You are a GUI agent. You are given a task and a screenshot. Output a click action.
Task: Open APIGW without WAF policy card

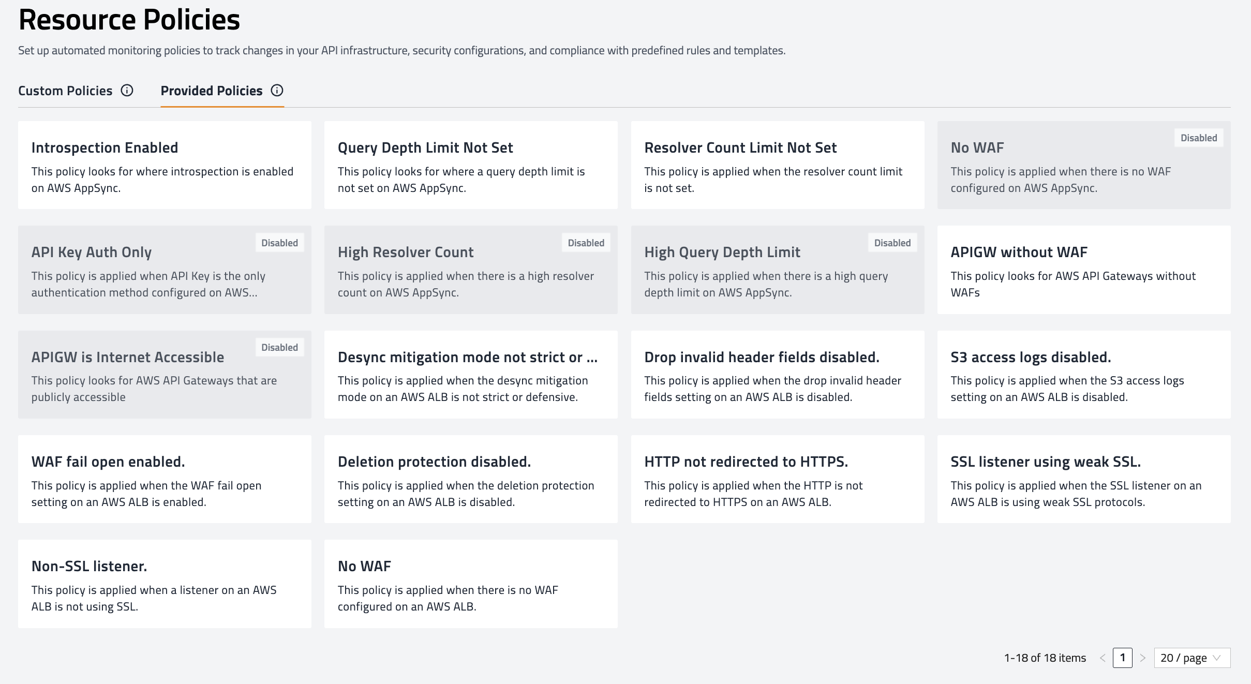1083,270
